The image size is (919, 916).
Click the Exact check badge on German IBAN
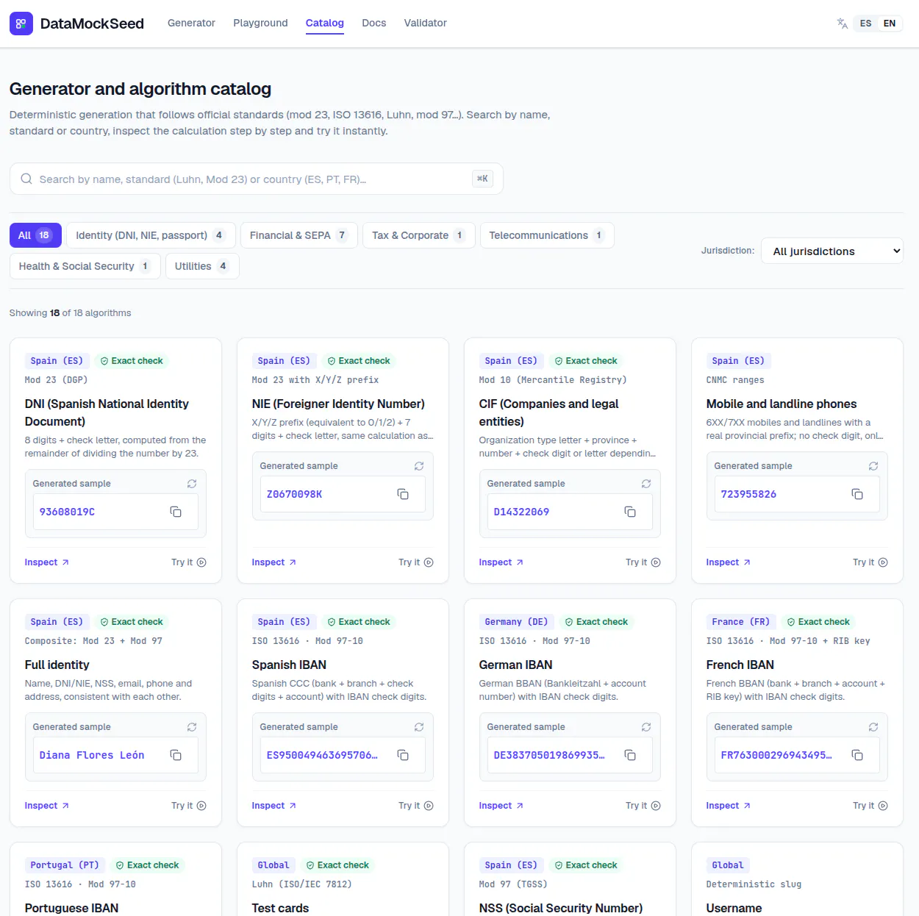click(x=596, y=622)
